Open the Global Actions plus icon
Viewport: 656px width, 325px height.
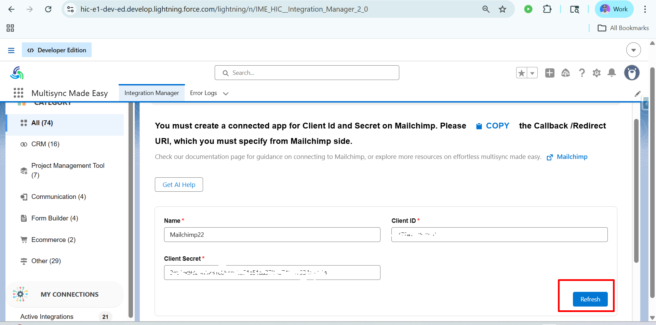point(550,73)
